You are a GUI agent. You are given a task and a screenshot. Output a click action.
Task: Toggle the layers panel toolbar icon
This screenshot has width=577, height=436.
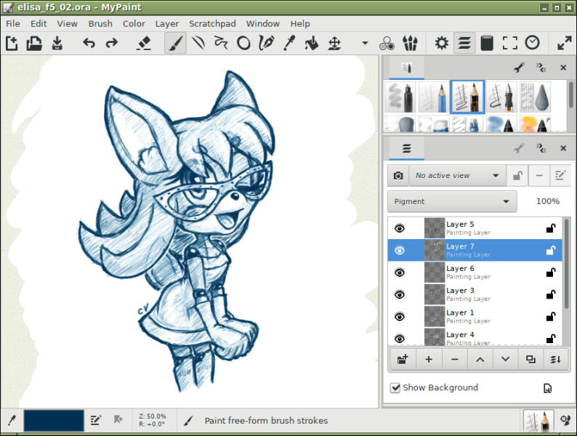464,43
